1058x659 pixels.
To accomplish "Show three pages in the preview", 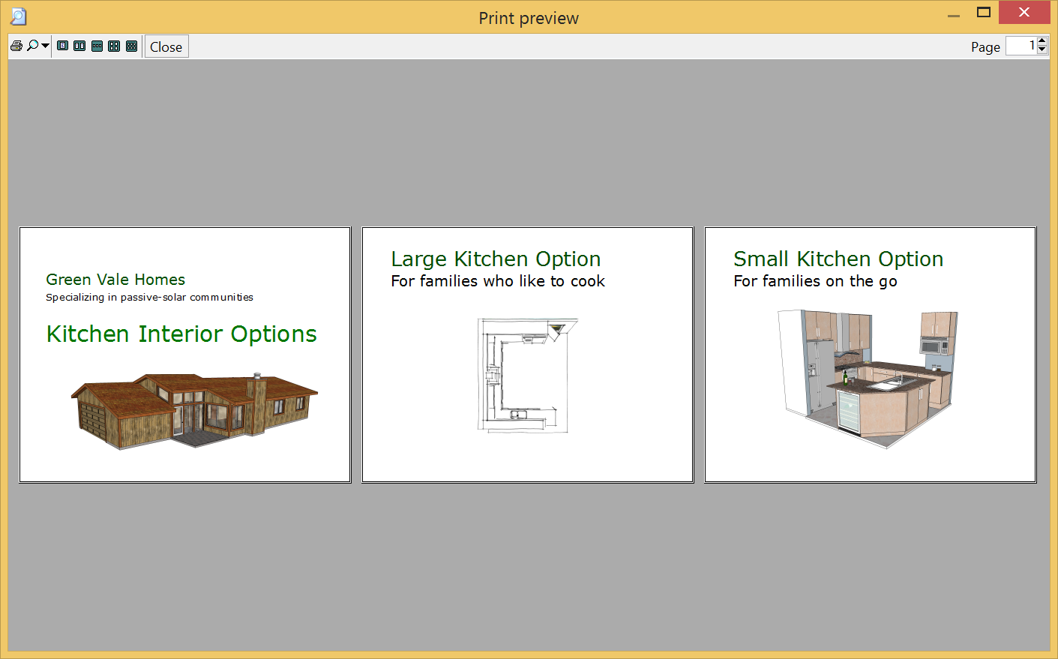I will [97, 46].
